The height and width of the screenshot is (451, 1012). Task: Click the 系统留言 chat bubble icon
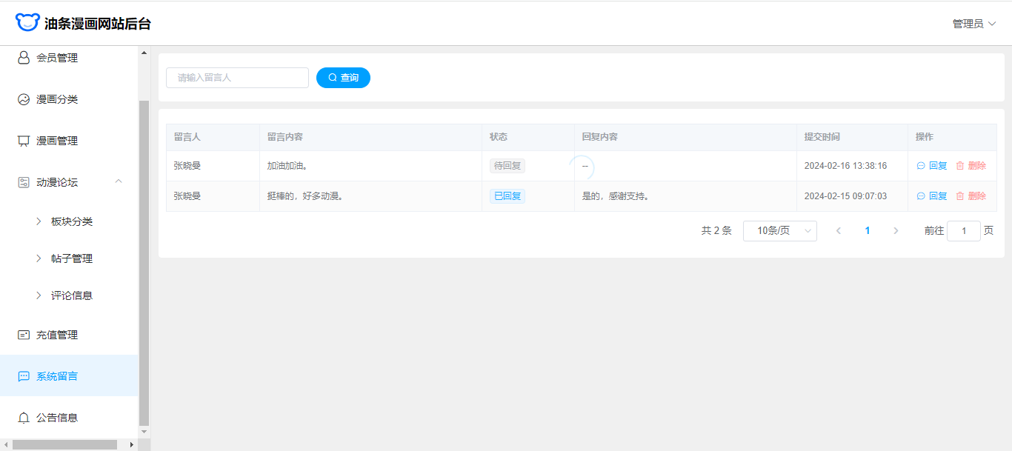click(24, 376)
